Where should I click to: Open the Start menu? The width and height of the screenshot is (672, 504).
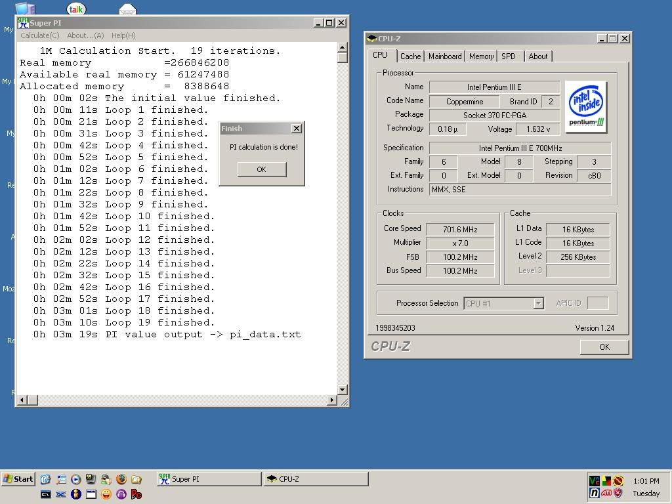18,479
